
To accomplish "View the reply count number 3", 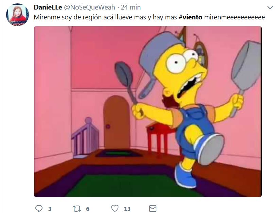I will 50,209.
